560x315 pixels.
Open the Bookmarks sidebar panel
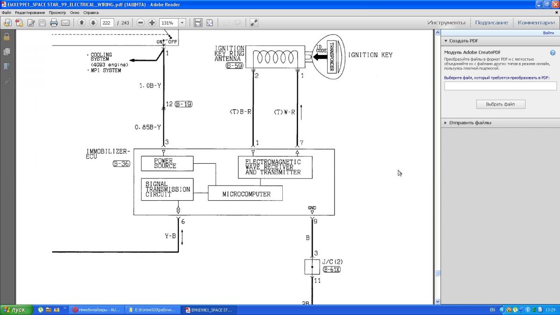(x=7, y=67)
